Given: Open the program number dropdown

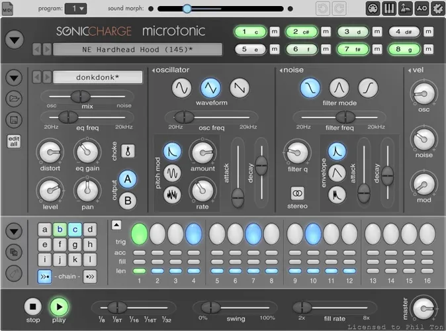Looking at the screenshot, I should [75, 9].
